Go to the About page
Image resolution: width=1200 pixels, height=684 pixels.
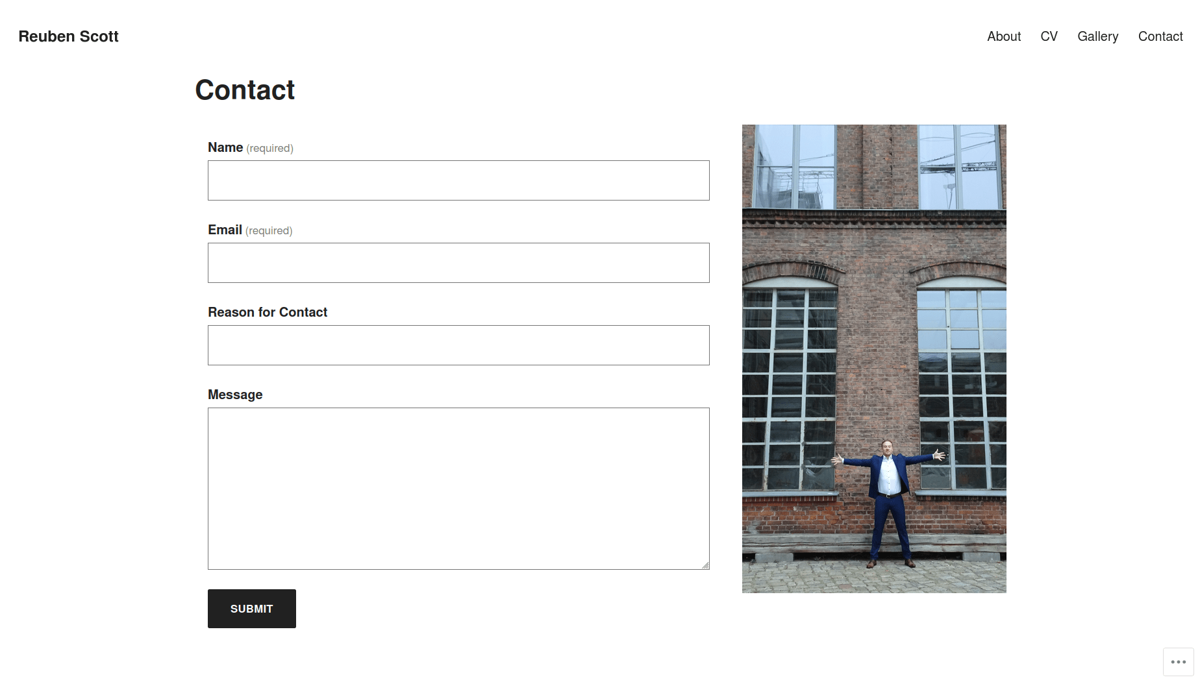[1004, 36]
